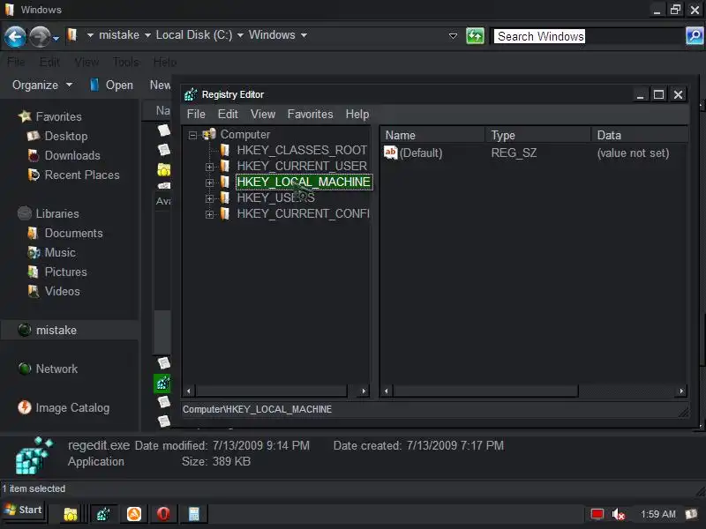Click the Back arrow in Windows Explorer
The width and height of the screenshot is (706, 529).
(15, 36)
